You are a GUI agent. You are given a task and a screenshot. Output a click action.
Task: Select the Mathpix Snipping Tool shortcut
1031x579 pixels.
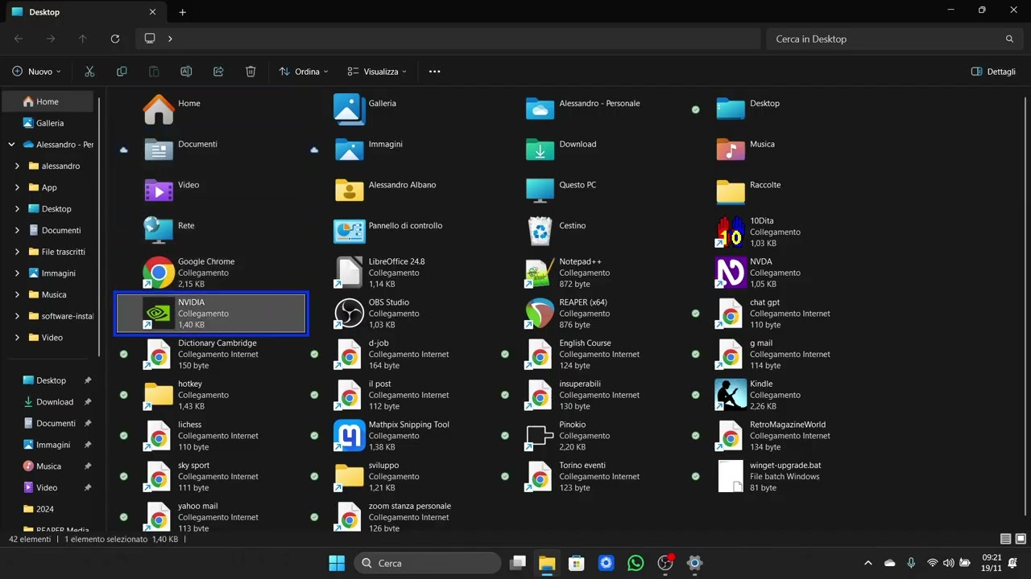402,436
